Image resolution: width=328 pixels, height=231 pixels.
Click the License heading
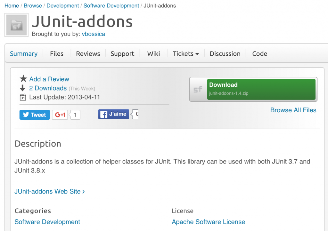183,211
